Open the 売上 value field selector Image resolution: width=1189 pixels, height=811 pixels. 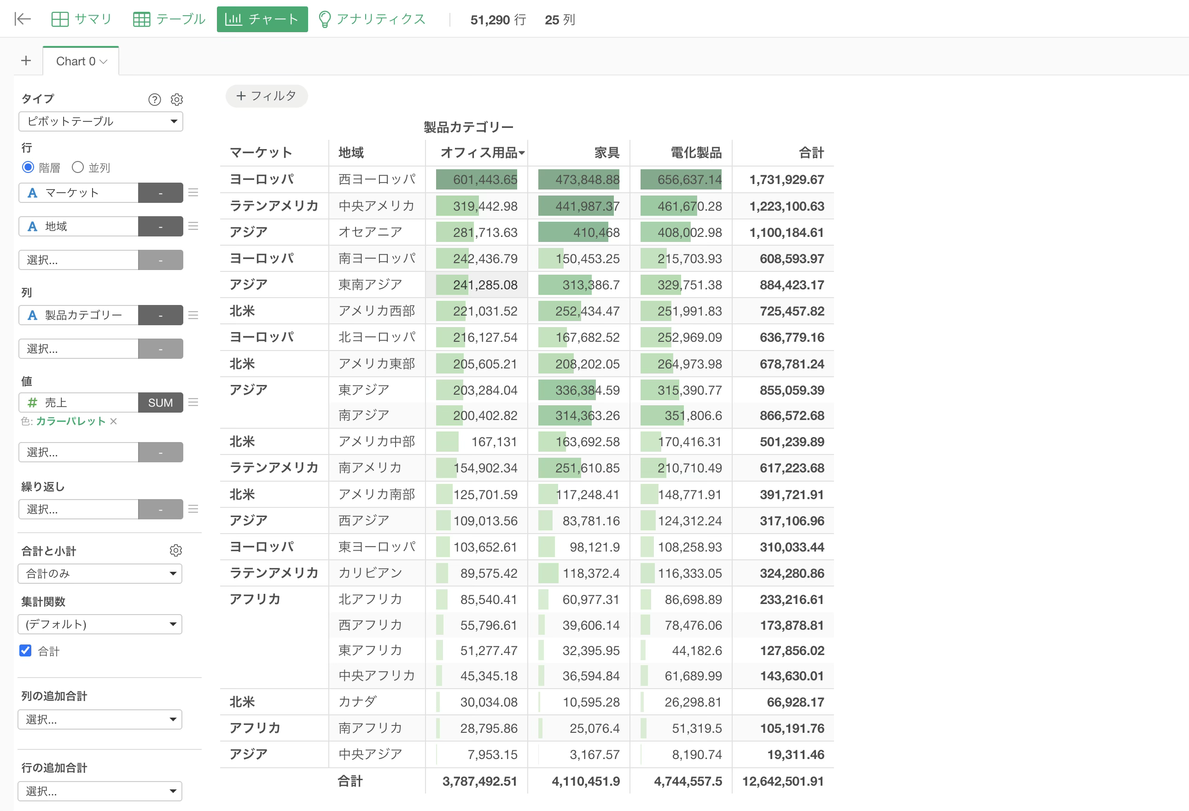click(78, 402)
